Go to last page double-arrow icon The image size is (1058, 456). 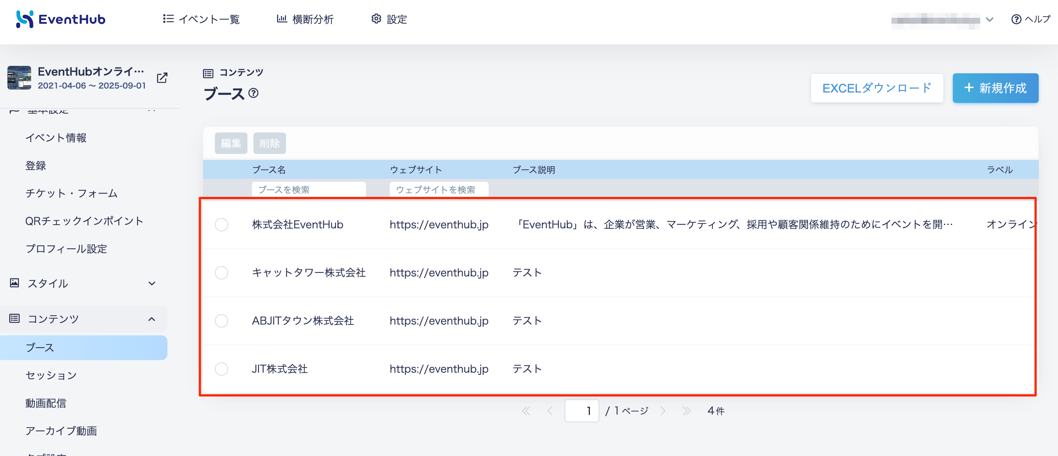[686, 410]
